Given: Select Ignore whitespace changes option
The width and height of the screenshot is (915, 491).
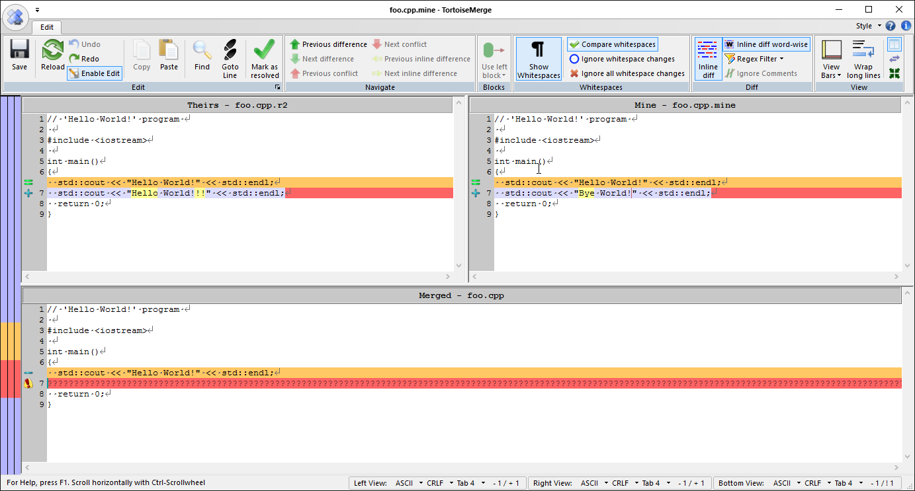Looking at the screenshot, I should [x=622, y=59].
